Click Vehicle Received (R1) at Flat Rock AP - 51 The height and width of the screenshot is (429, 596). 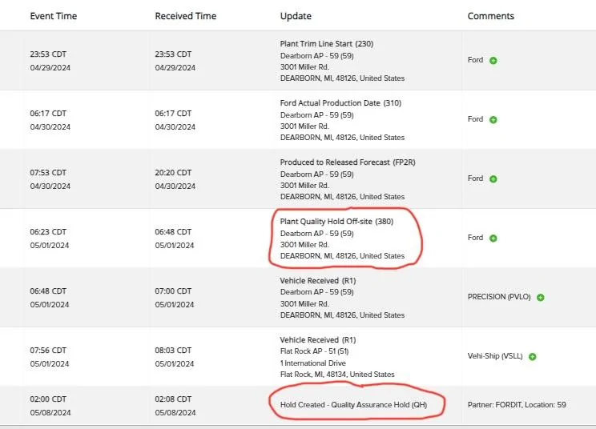317,340
